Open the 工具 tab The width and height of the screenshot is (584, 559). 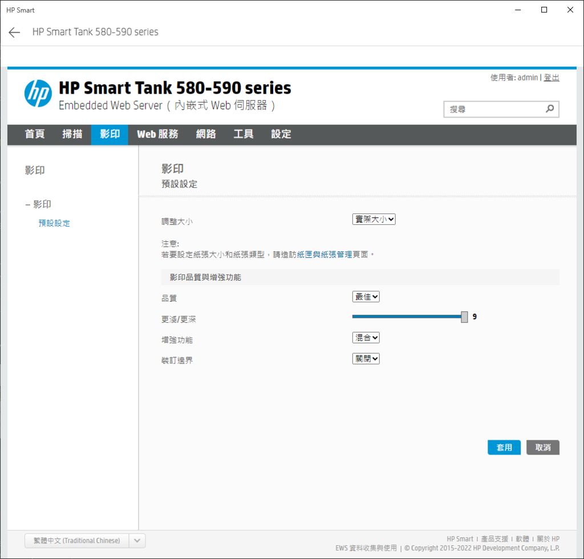click(x=244, y=134)
